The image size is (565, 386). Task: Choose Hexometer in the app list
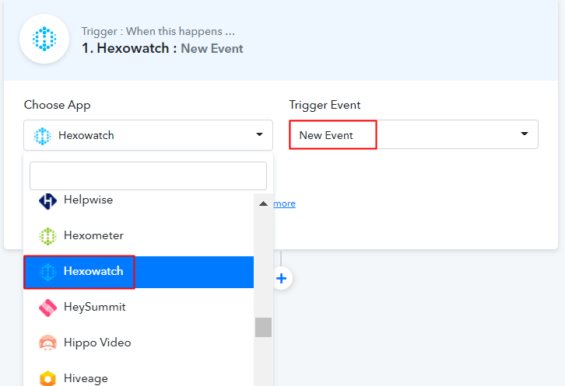coord(139,235)
